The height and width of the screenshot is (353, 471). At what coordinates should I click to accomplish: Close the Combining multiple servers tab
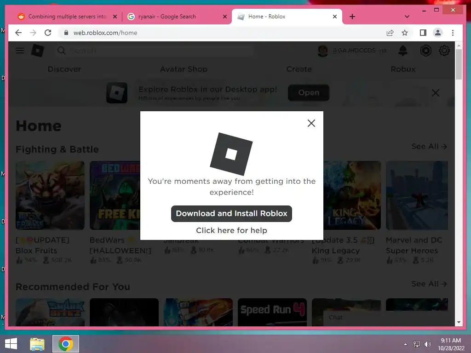click(115, 17)
